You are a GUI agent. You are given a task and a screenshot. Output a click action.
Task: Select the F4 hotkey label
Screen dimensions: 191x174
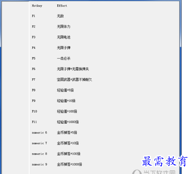pyautogui.click(x=33, y=48)
